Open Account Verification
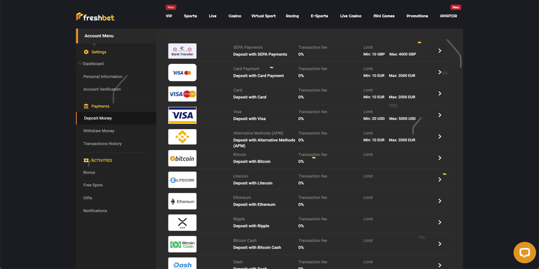539x269 pixels. [x=102, y=89]
